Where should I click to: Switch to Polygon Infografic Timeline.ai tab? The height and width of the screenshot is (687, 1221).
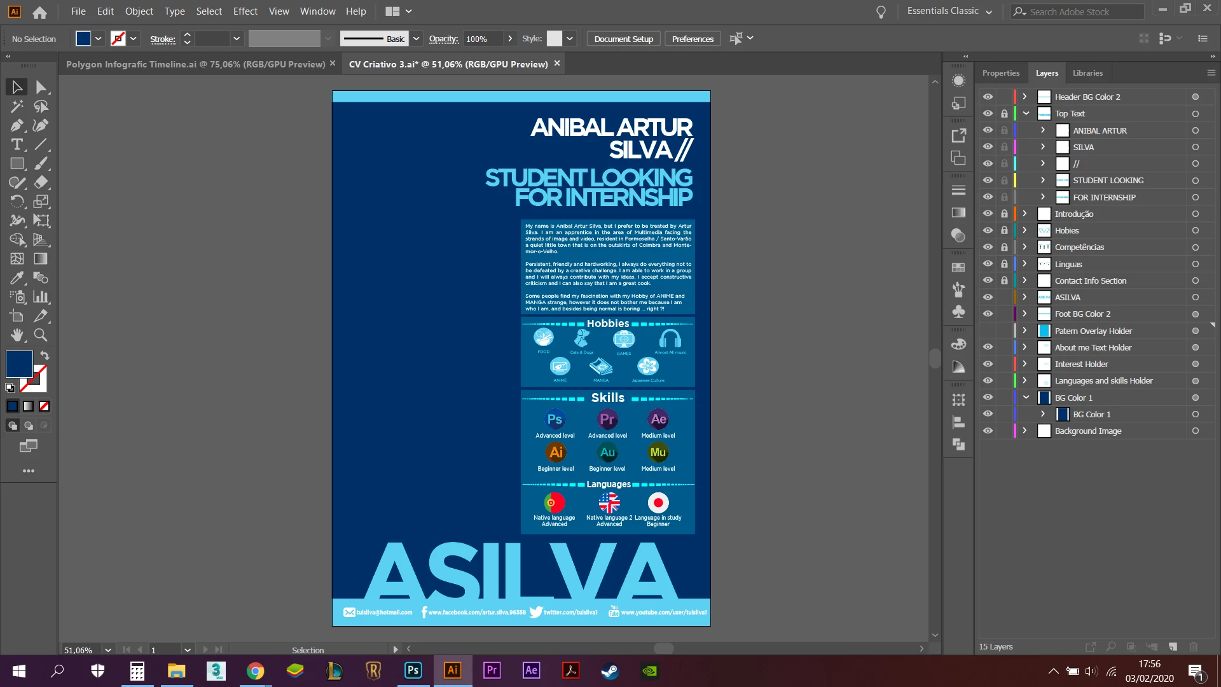tap(195, 64)
